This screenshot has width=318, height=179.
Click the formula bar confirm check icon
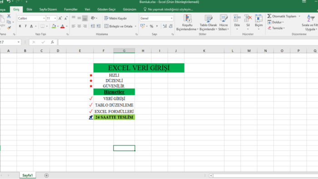pos(43,42)
